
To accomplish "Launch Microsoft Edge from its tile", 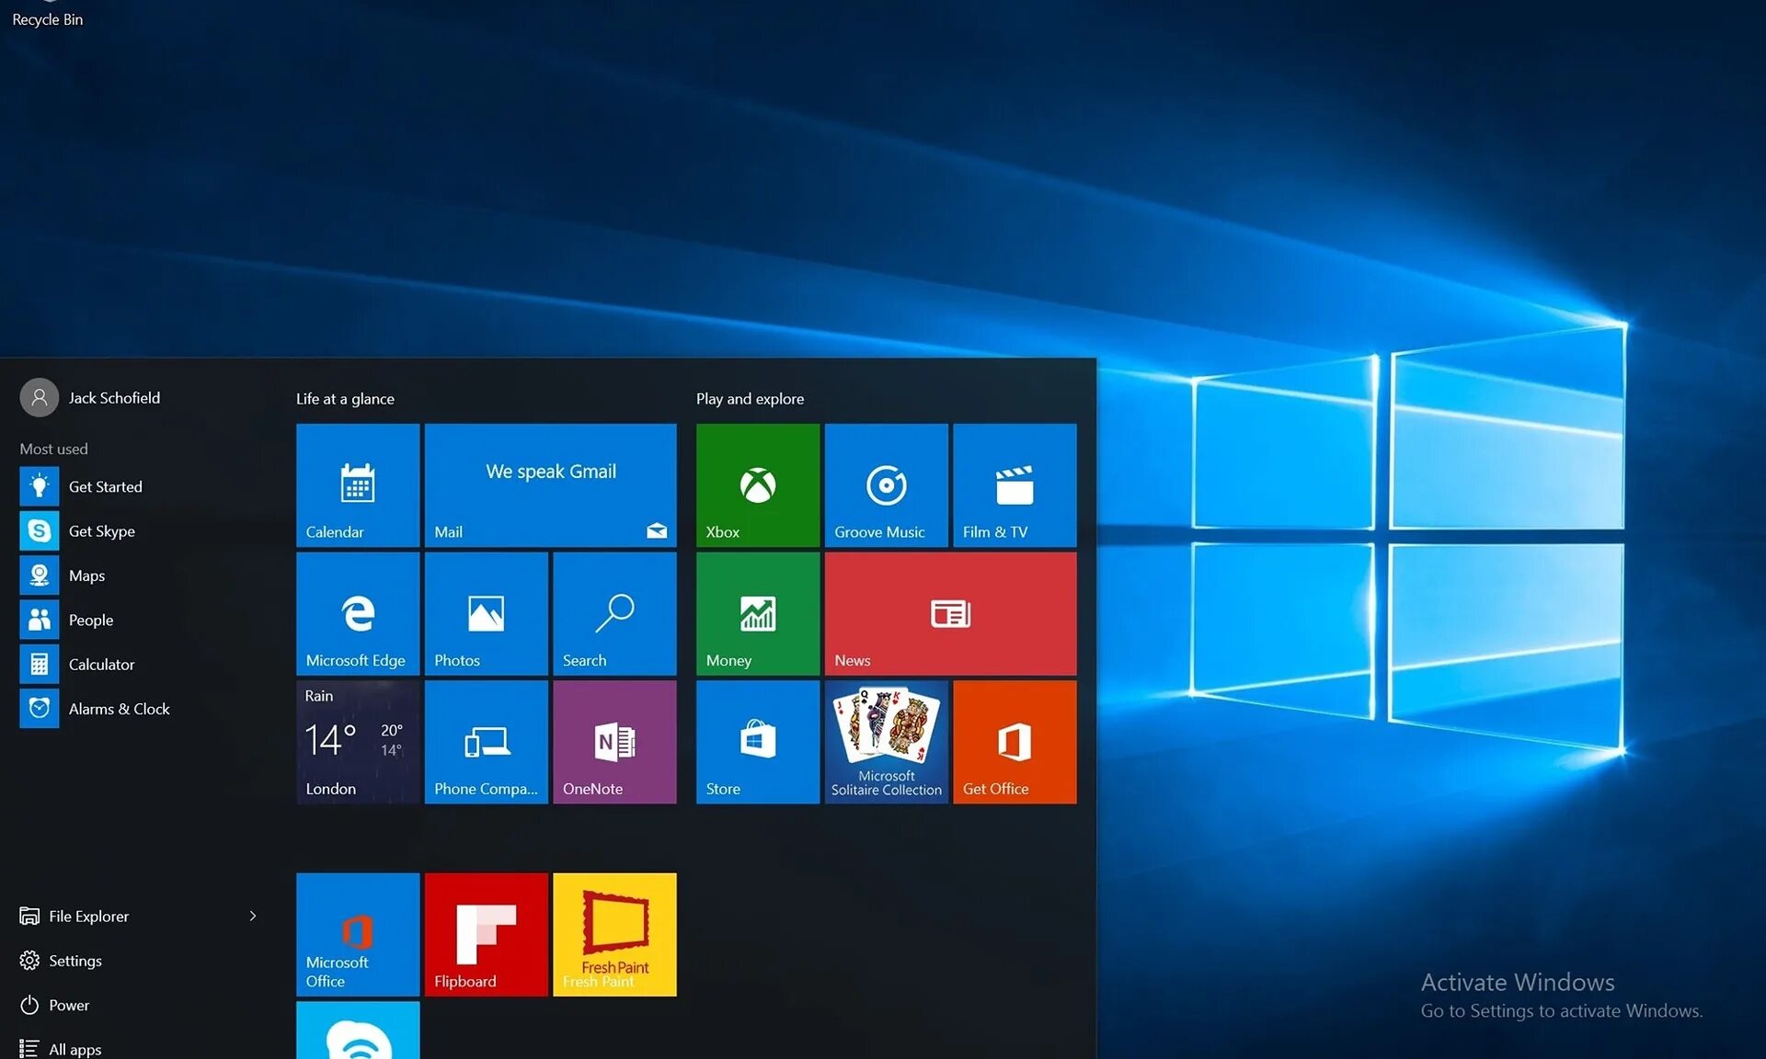I will pyautogui.click(x=358, y=613).
